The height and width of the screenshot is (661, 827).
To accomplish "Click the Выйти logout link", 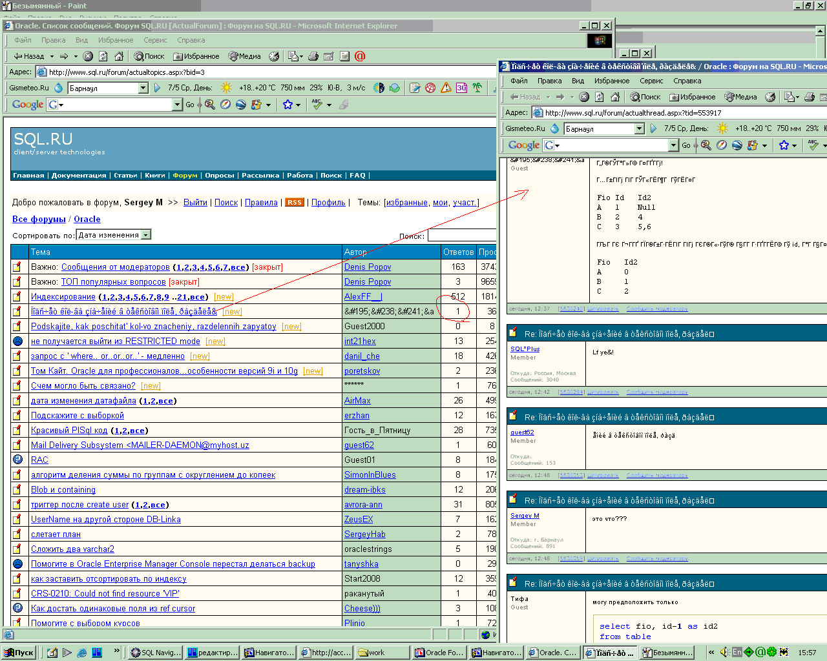I will tap(195, 203).
